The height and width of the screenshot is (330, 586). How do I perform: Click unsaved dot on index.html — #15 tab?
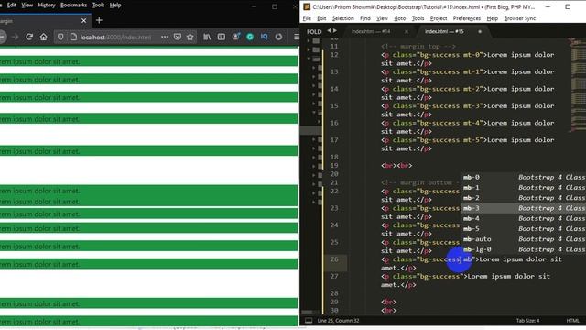pyautogui.click(x=480, y=32)
